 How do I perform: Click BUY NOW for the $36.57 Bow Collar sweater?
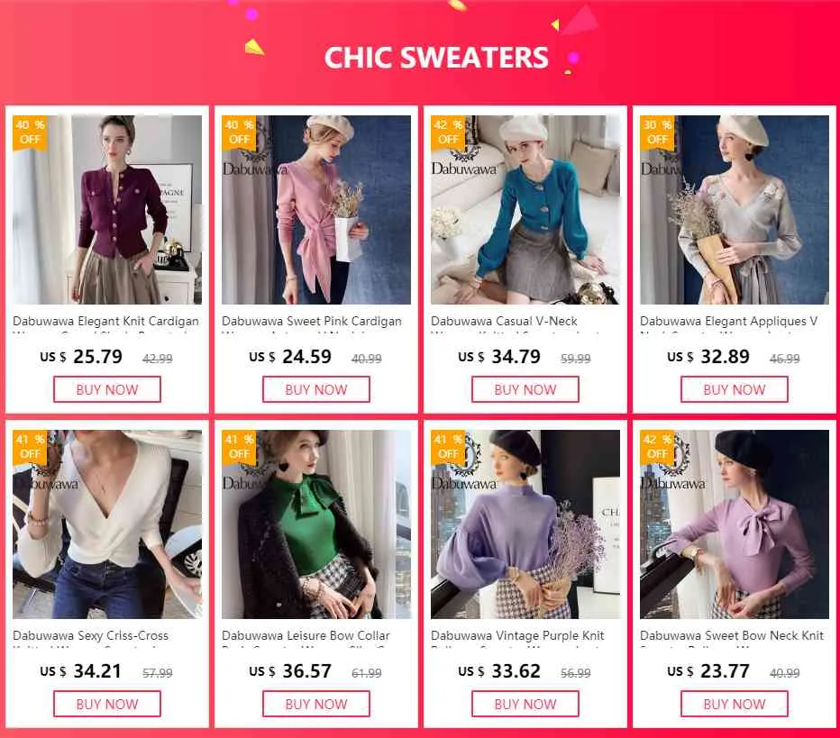[x=316, y=704]
